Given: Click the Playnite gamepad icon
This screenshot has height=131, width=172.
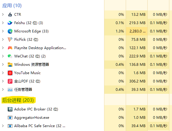Looking at the screenshot, I should 10,48.
